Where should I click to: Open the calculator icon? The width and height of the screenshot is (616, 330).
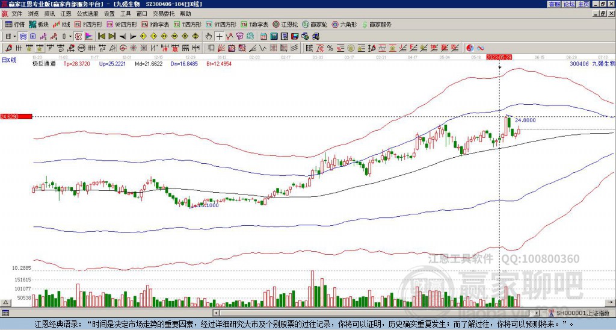tap(274, 37)
